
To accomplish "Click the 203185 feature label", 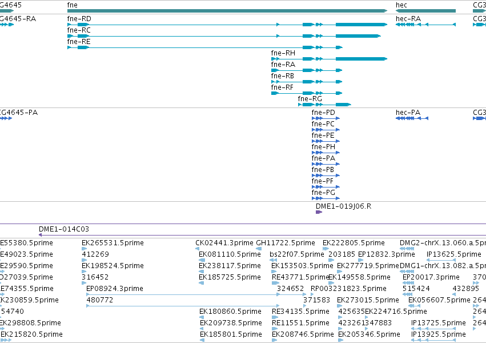I will coord(342,254).
